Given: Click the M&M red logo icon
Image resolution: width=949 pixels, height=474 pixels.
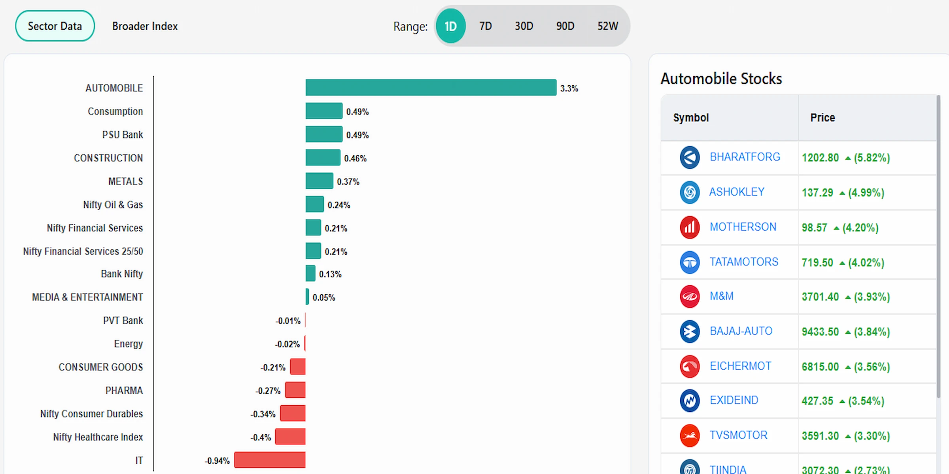Looking at the screenshot, I should (x=690, y=297).
